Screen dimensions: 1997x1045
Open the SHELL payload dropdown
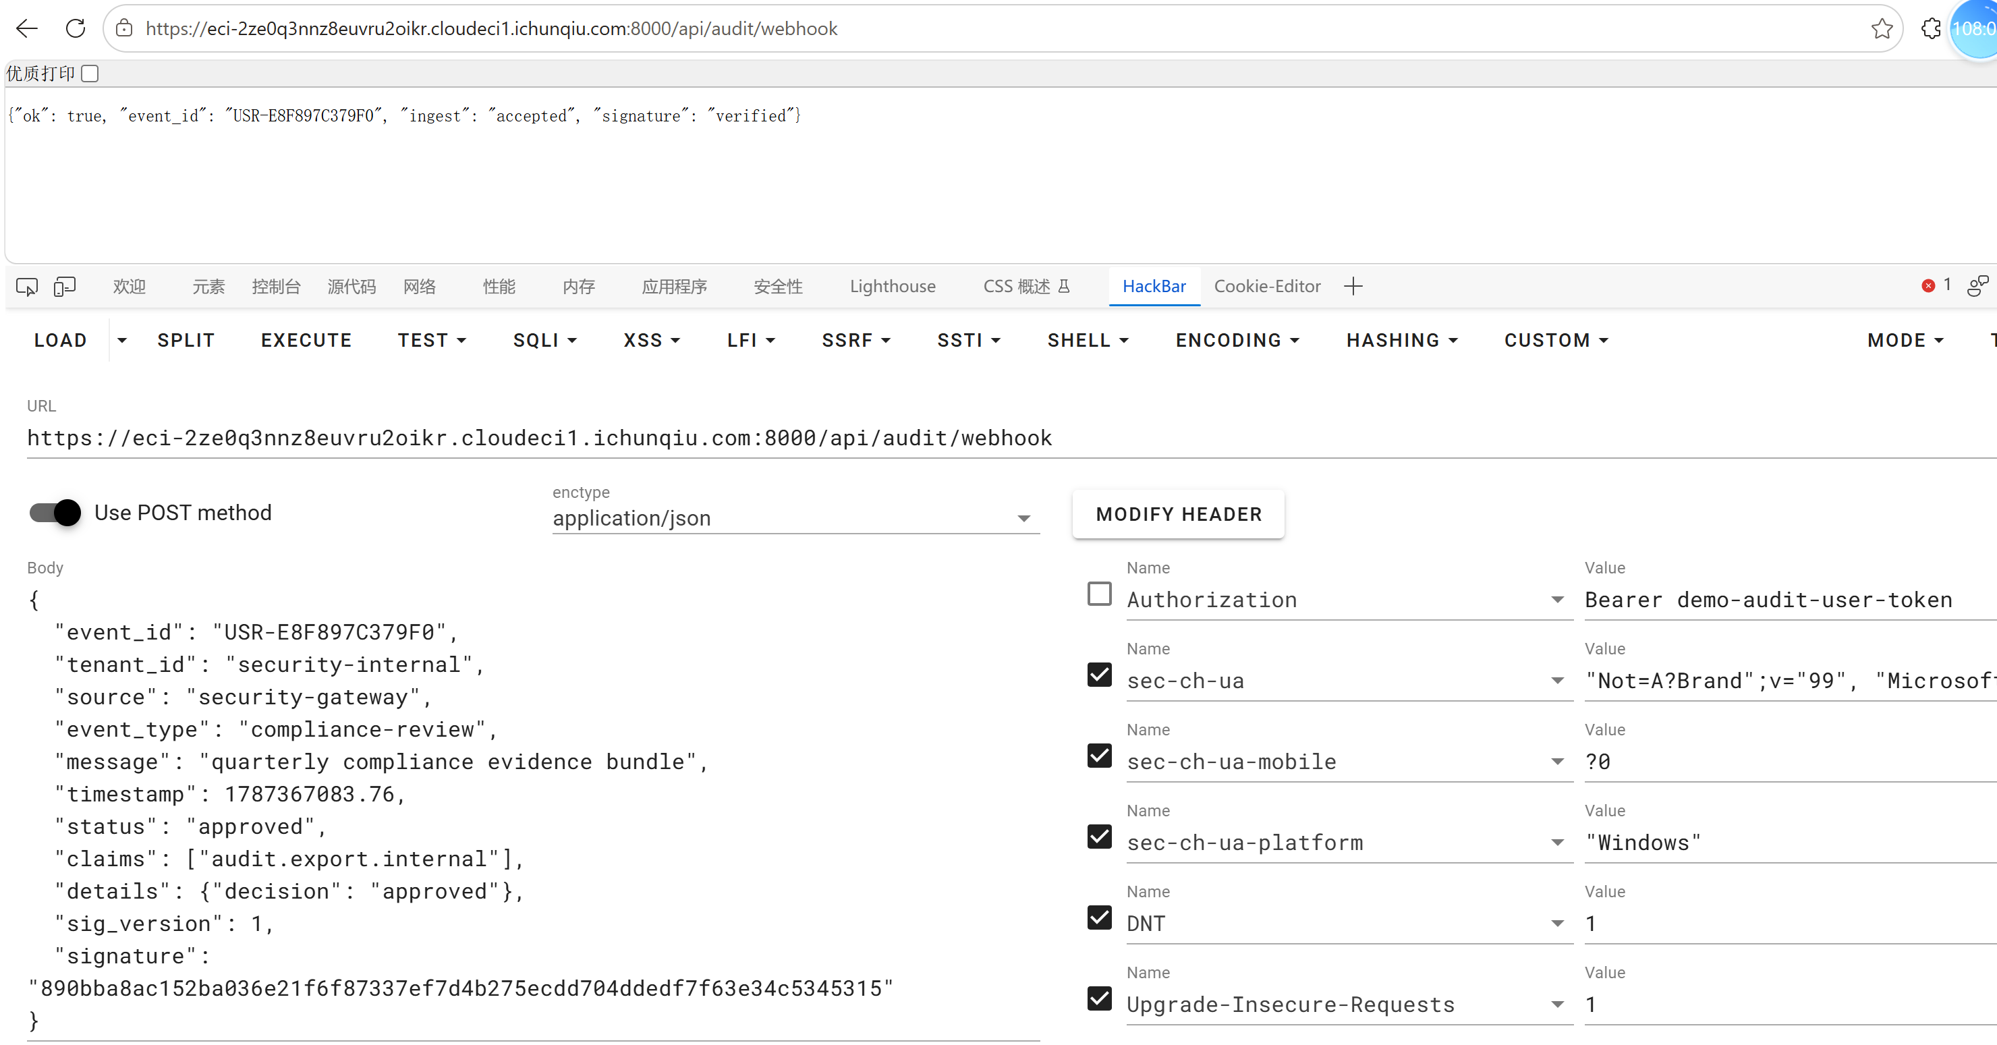coord(1088,340)
